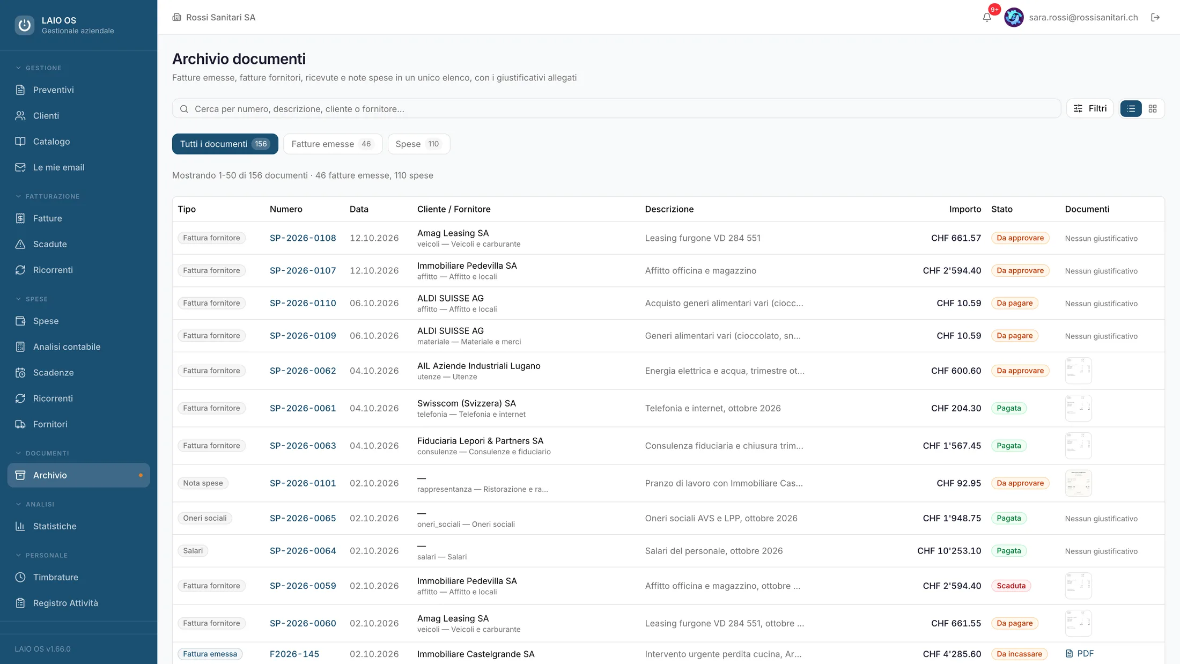The width and height of the screenshot is (1180, 664).
Task: Go to Catalogo in sidebar
Action: pyautogui.click(x=78, y=141)
